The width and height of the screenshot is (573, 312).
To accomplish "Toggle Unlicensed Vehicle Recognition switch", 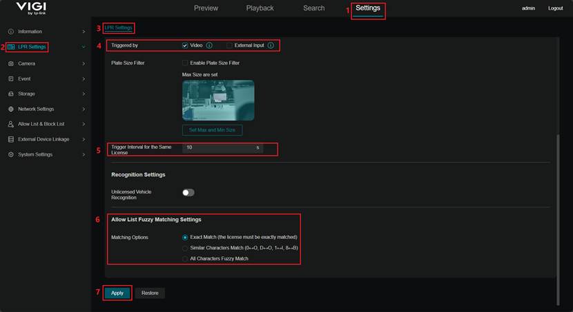I will (188, 192).
